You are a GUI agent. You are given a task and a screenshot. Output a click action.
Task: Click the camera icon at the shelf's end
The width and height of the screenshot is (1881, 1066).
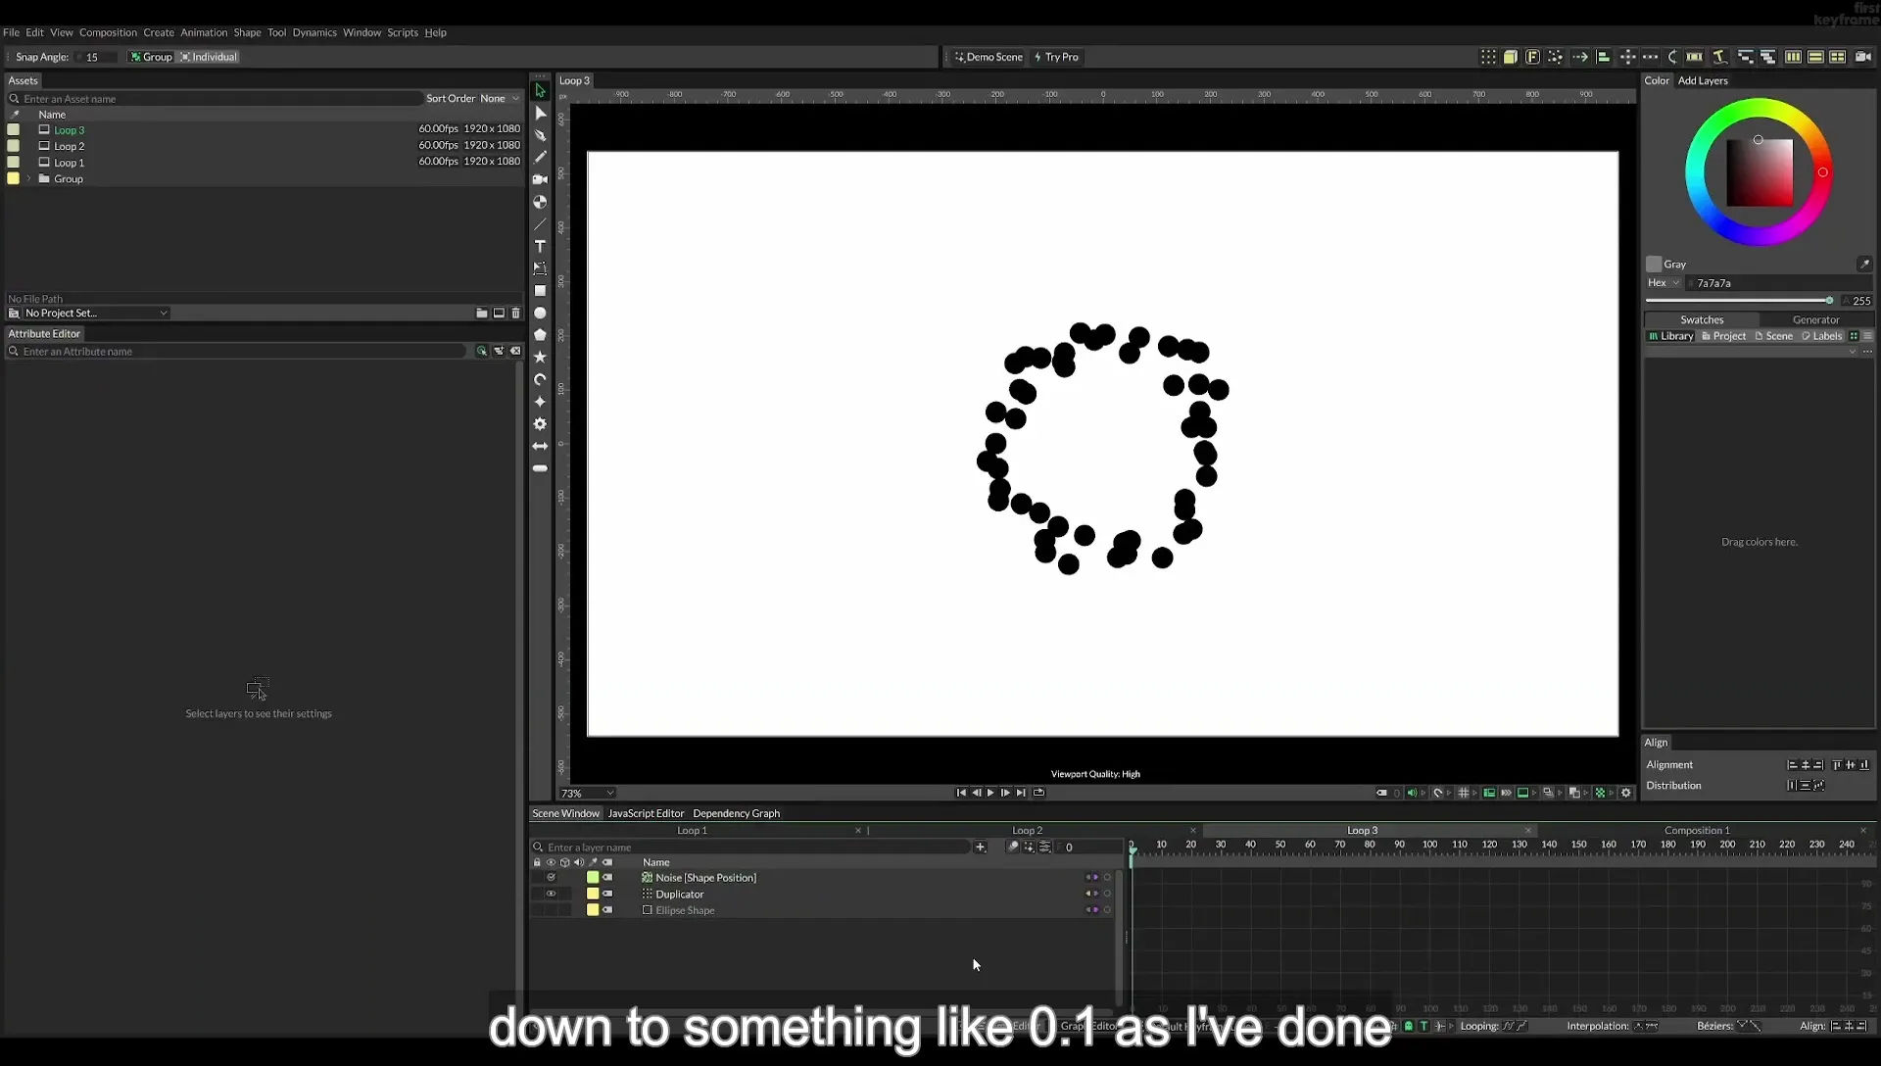(x=1863, y=57)
